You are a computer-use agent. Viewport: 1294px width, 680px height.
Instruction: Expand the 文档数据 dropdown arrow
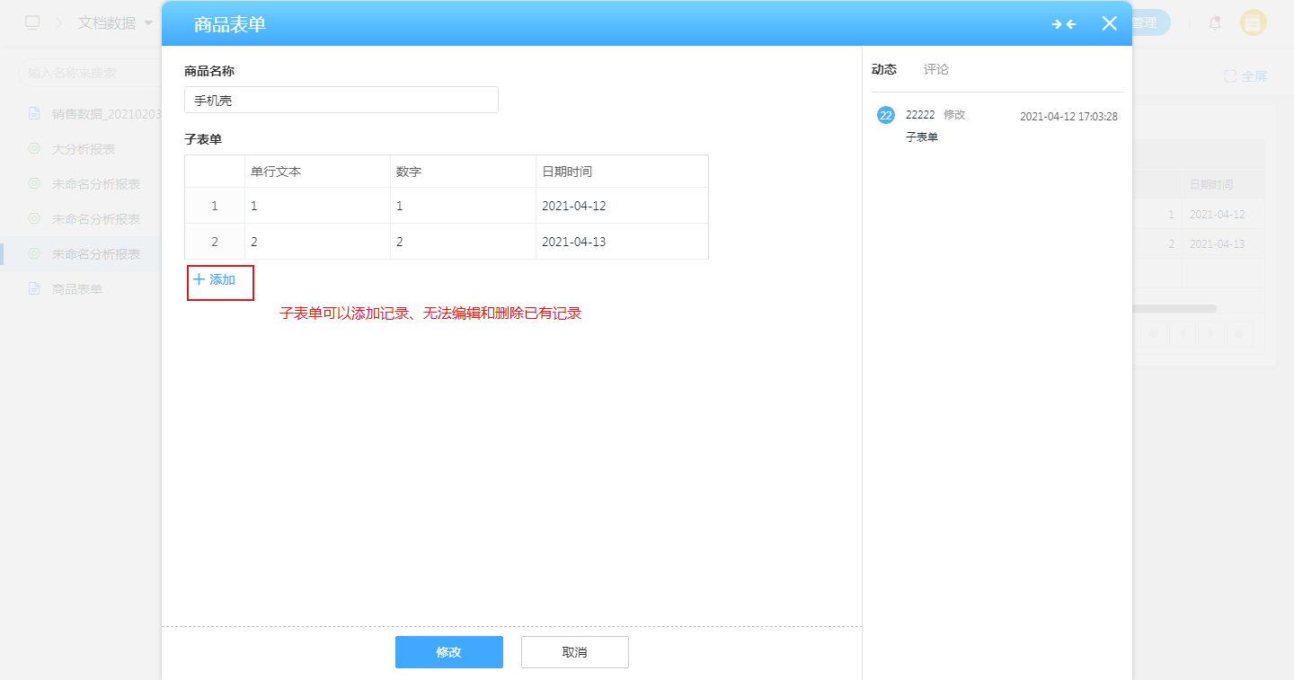point(148,23)
